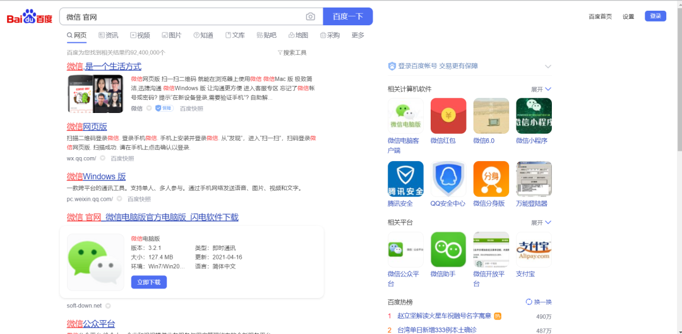Click the 立即下载 button
The height and width of the screenshot is (334, 682).
(x=149, y=282)
